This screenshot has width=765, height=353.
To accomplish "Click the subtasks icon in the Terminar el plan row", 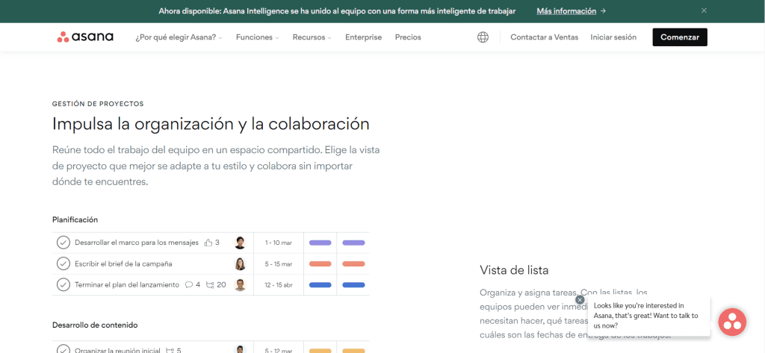I will [x=210, y=285].
